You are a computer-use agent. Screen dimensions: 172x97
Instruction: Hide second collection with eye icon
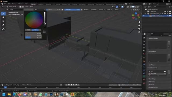pyautogui.click(x=167, y=14)
